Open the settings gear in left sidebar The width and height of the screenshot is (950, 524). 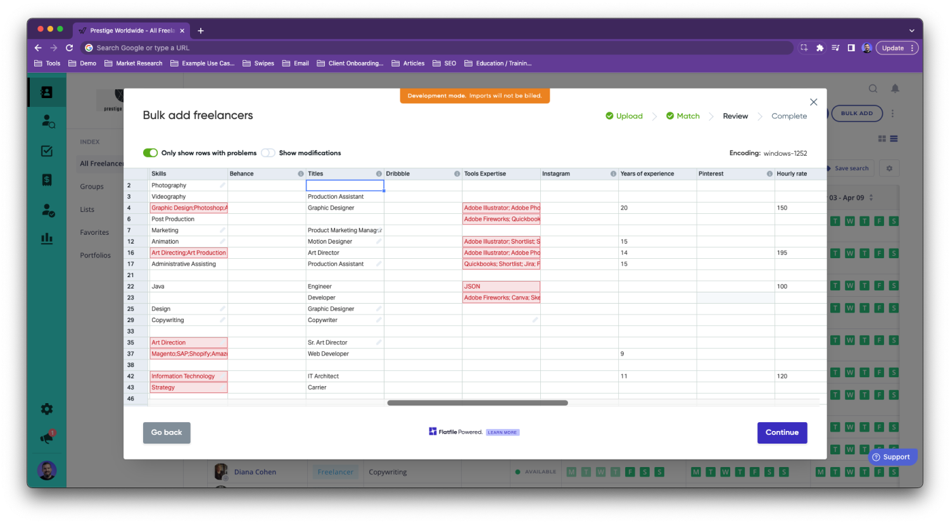pos(47,409)
